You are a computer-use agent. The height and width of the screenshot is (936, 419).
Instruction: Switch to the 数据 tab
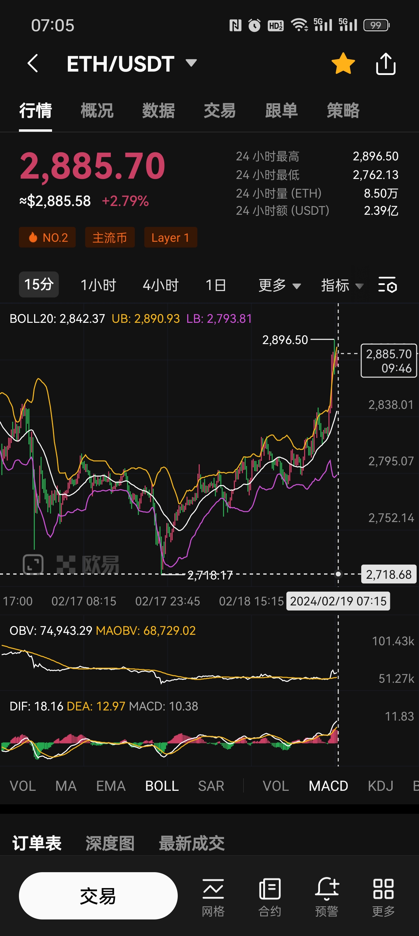[x=158, y=110]
